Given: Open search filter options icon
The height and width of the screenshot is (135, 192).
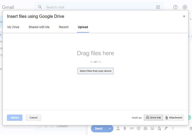Looking at the screenshot, I should tap(158, 7).
